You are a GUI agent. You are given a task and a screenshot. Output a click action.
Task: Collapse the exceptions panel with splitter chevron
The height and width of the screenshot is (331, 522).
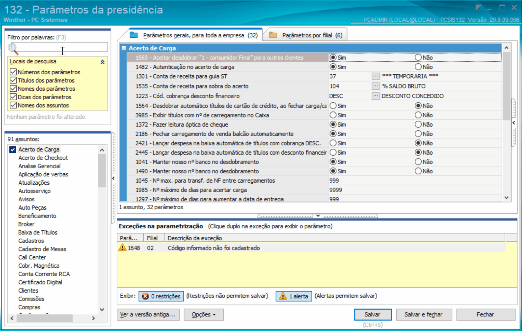pos(318,216)
